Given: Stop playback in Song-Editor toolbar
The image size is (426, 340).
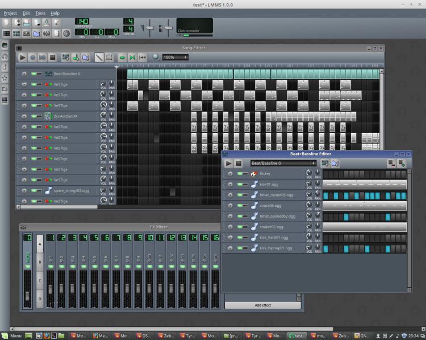Looking at the screenshot, I should pyautogui.click(x=52, y=57).
